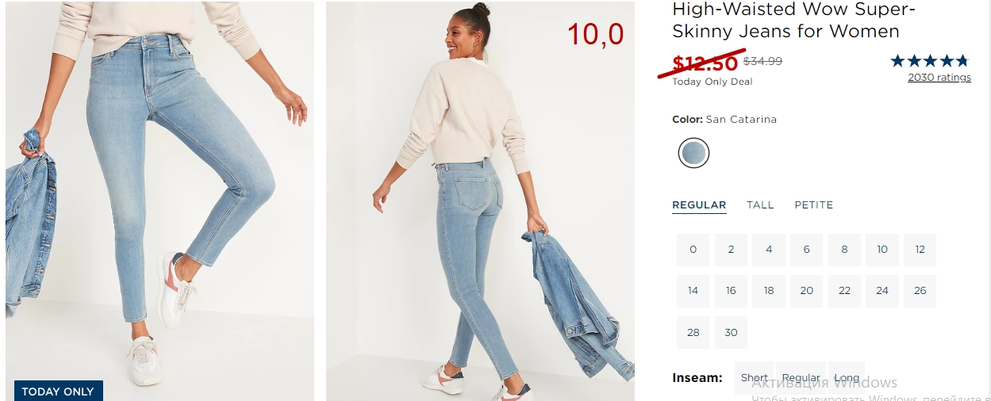The image size is (991, 401).
Task: Click the TODAY ONLY badge
Action: [58, 391]
